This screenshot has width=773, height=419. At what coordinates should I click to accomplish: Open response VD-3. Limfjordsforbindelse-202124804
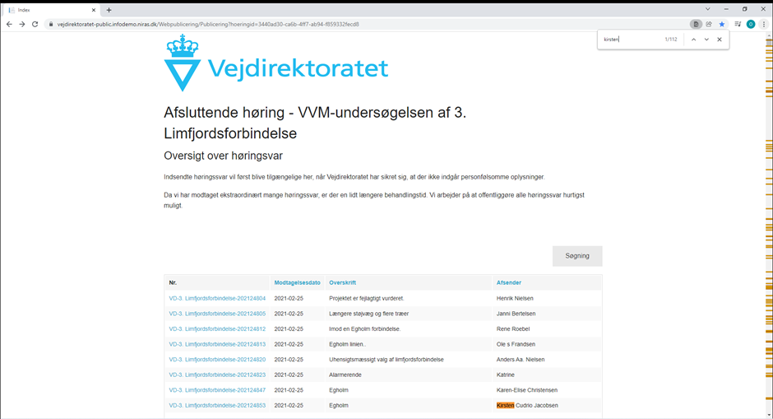coord(217,298)
